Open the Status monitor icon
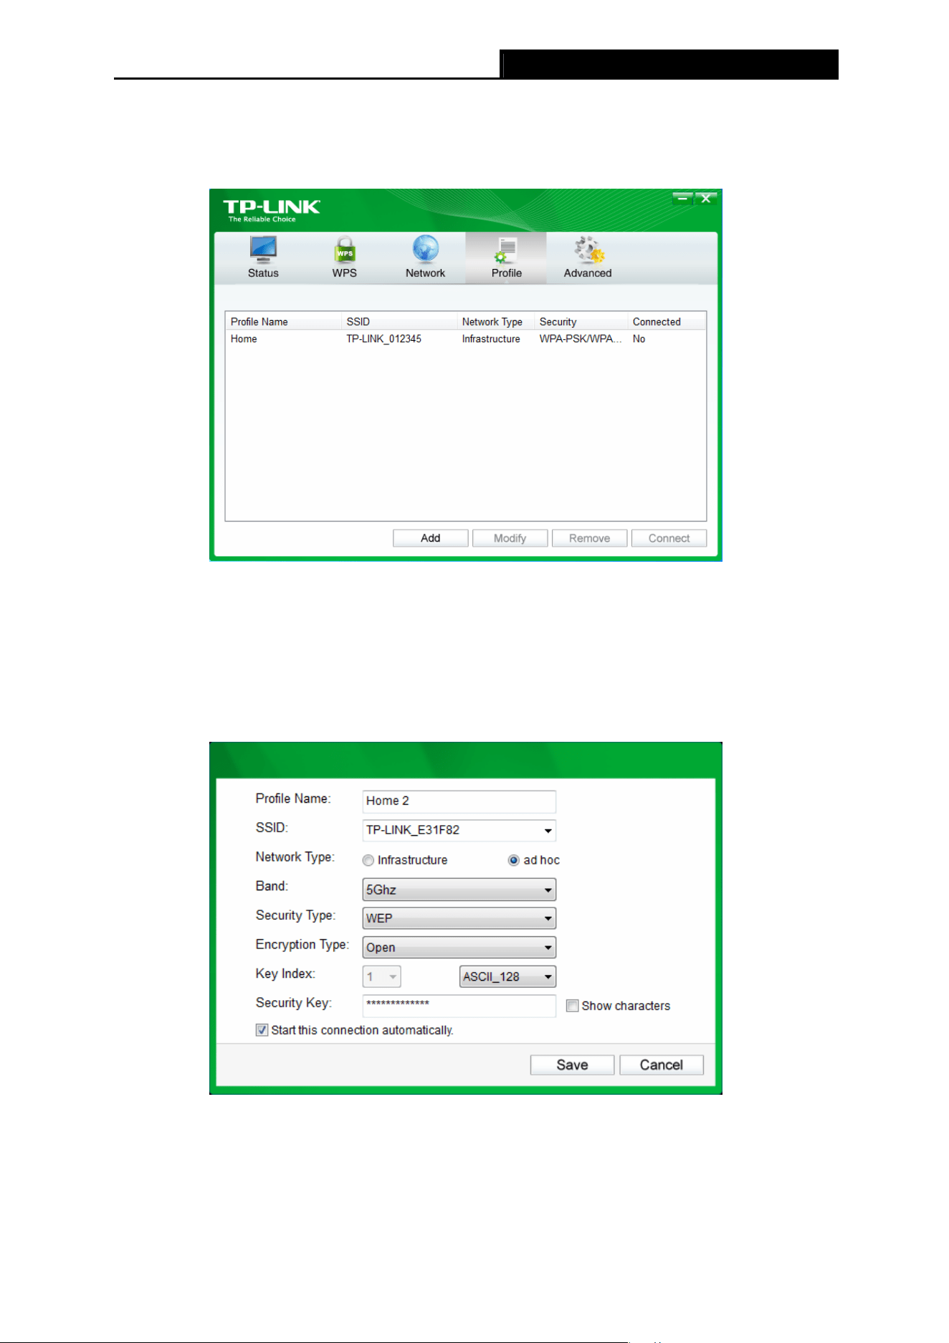This screenshot has width=949, height=1343. pos(263,250)
